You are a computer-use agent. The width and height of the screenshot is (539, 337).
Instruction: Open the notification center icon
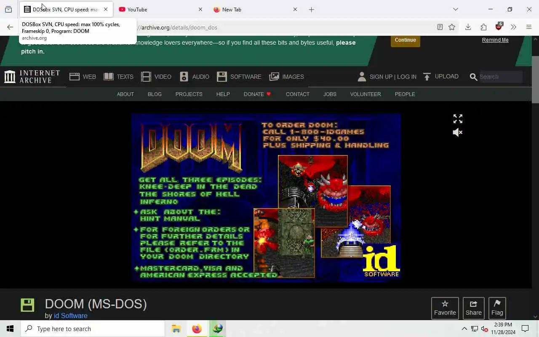525,329
